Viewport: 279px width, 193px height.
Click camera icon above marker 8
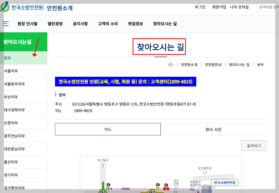point(158,185)
